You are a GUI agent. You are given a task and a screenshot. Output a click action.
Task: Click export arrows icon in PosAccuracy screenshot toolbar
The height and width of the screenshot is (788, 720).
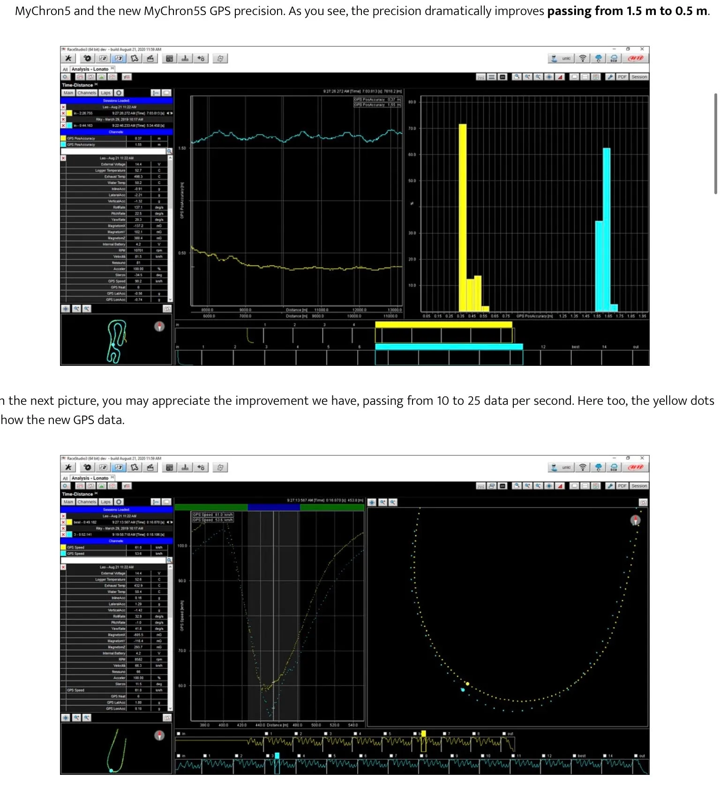pyautogui.click(x=220, y=58)
